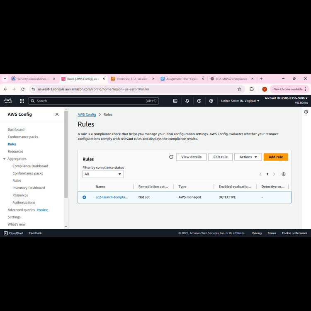Screen dimensions: 311x311
Task: Open the Account ID dropdown
Action: 286,98
